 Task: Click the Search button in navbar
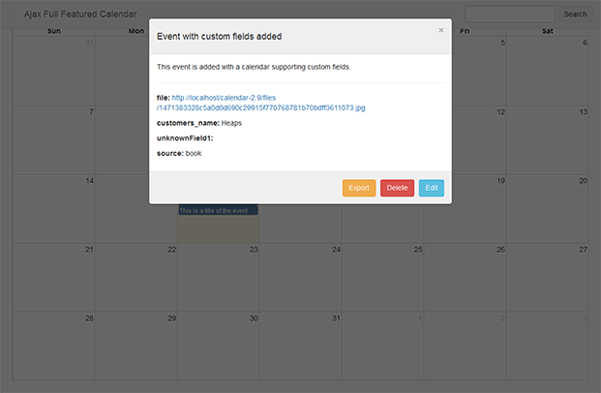(x=575, y=15)
